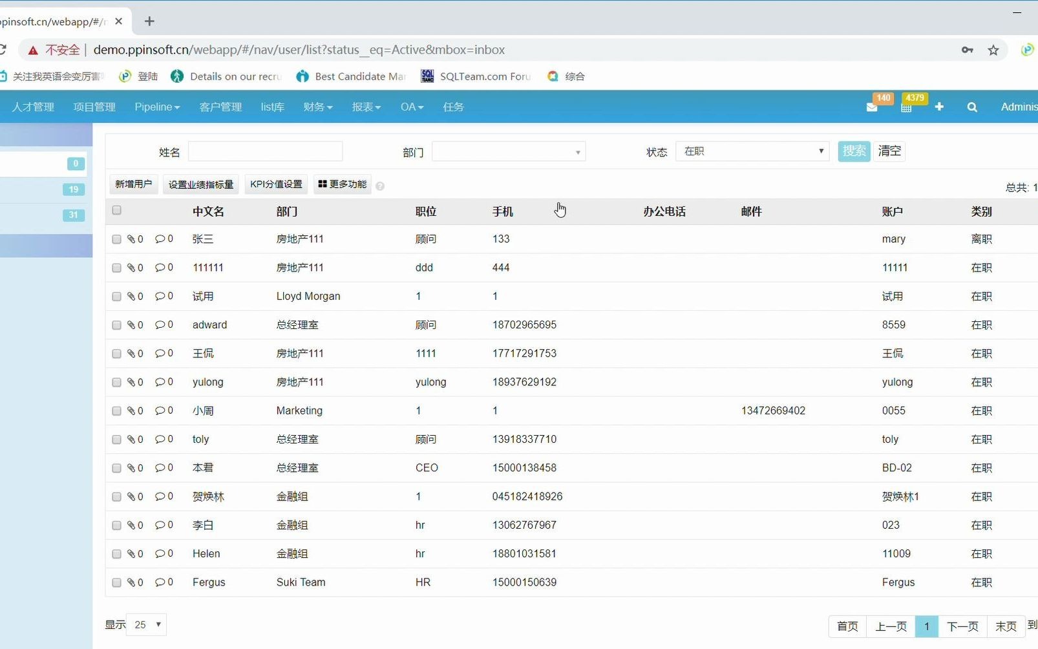Open attachments icon for adward row
Screen dimensions: 1038x649
(131, 325)
